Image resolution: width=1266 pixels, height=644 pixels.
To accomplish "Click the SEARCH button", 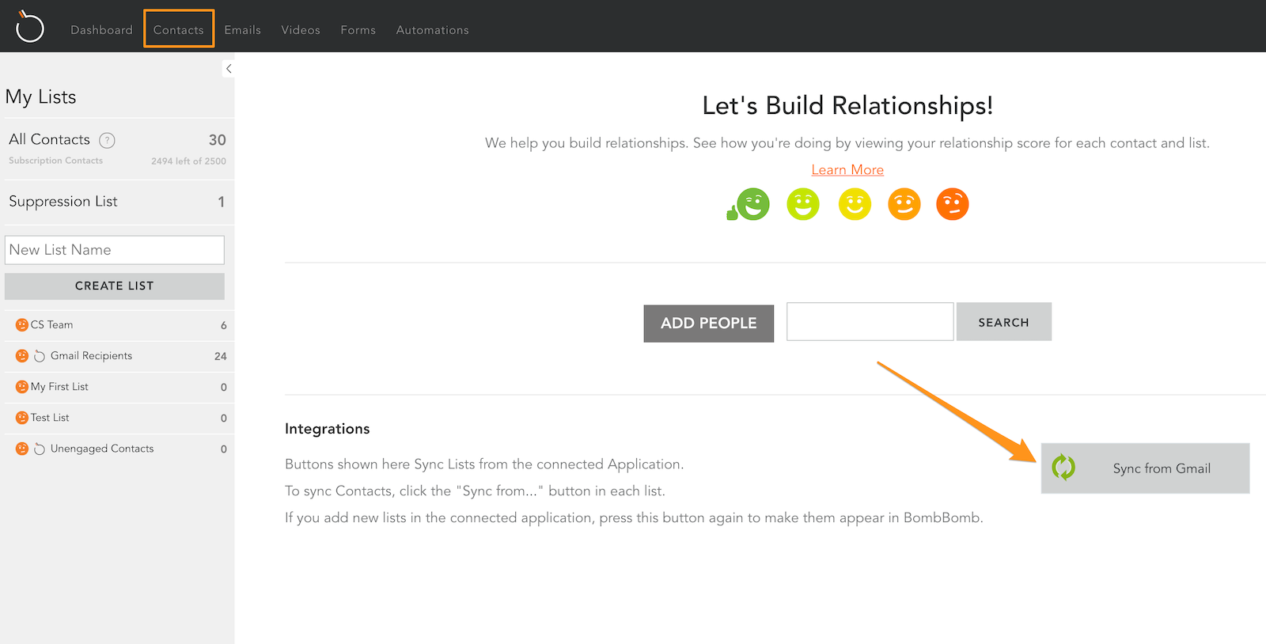I will [1004, 322].
